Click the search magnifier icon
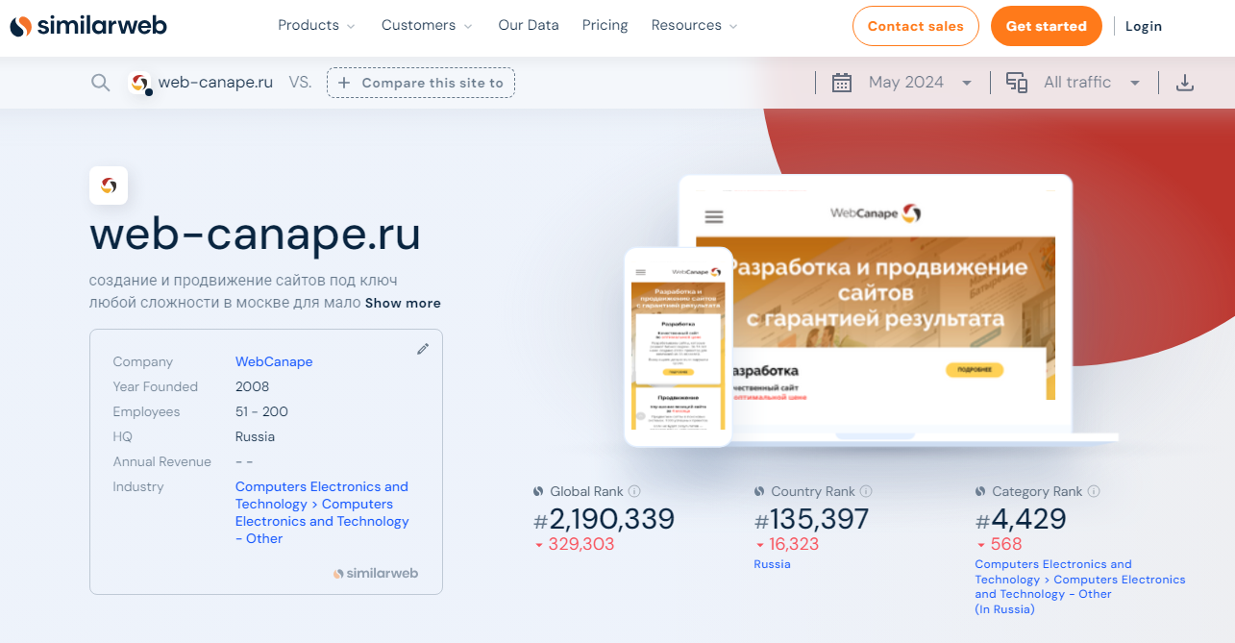Image resolution: width=1235 pixels, height=643 pixels. pyautogui.click(x=100, y=83)
